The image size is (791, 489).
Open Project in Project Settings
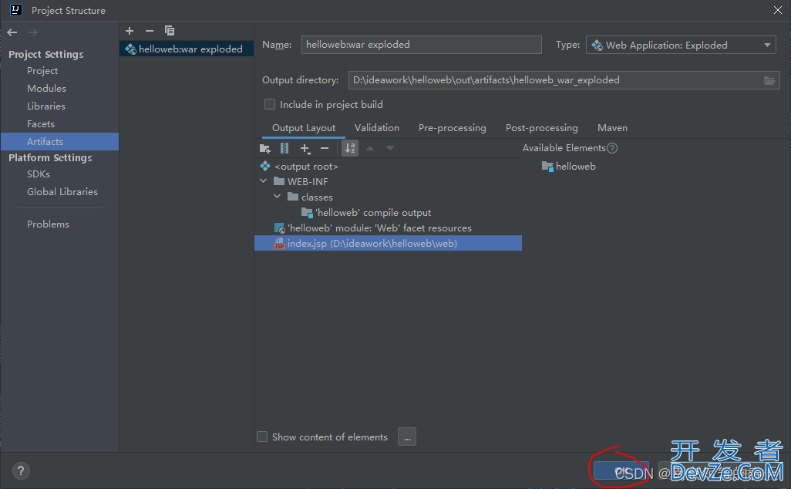click(x=42, y=71)
